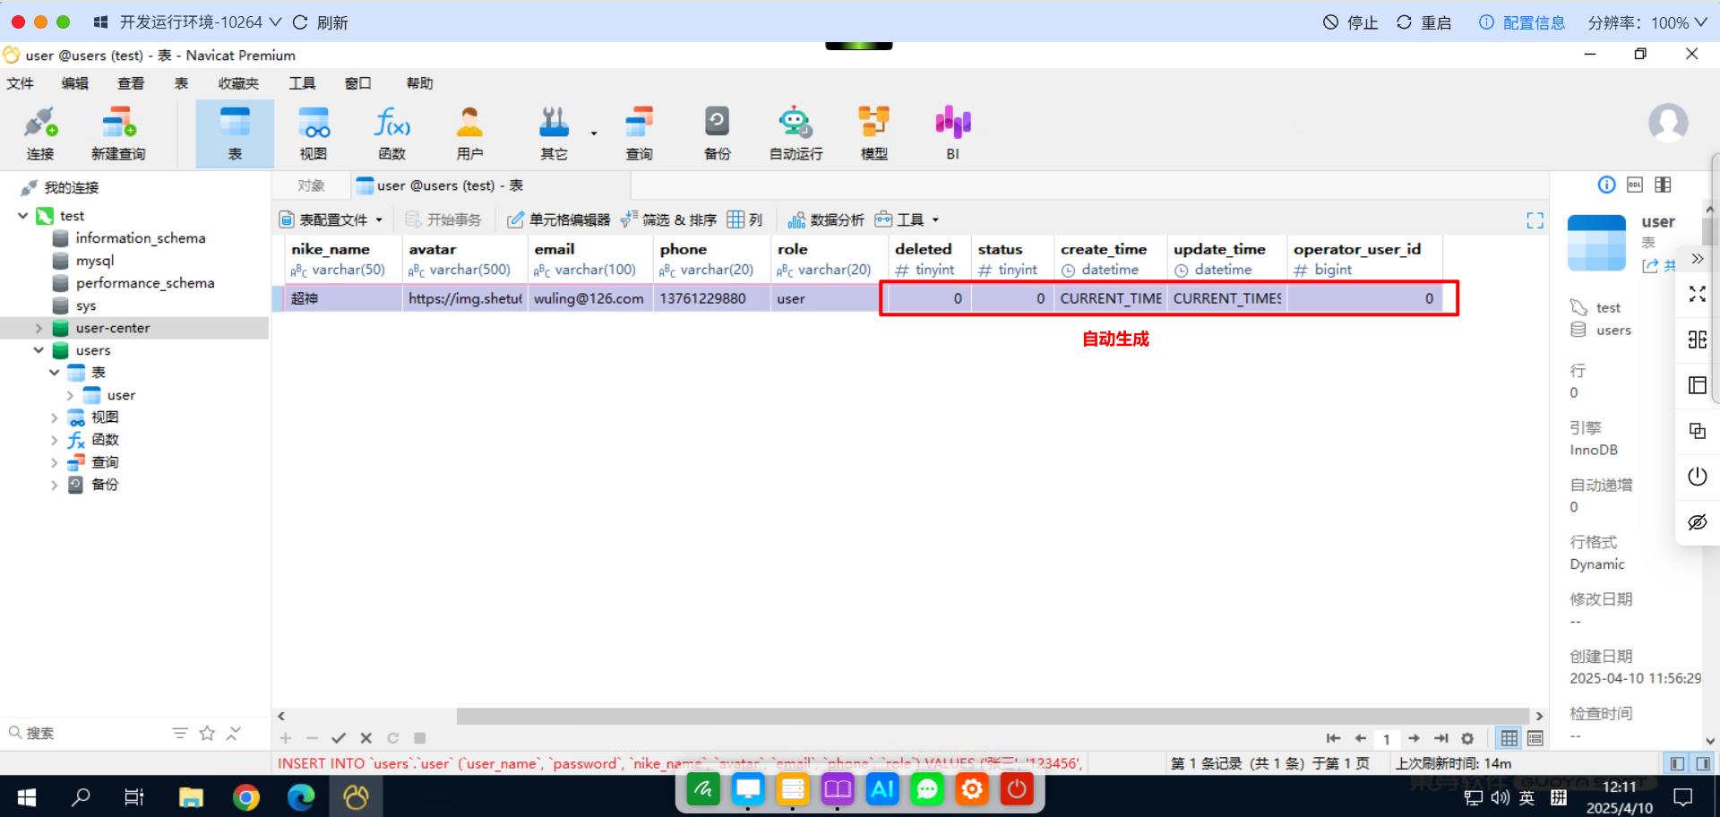Show the info panel icon
This screenshot has width=1720, height=817.
click(x=1606, y=185)
